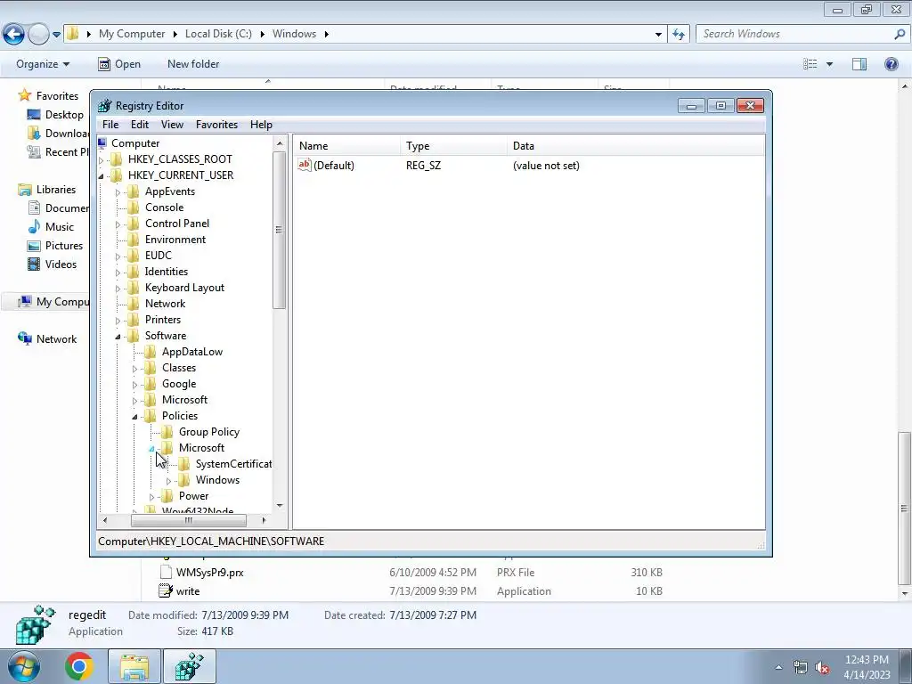Open Desktop in Explorer Favorites
The width and height of the screenshot is (912, 684).
(x=56, y=115)
